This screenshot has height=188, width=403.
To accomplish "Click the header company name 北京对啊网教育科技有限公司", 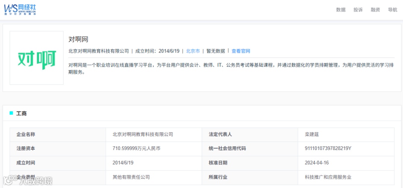I will (99, 51).
